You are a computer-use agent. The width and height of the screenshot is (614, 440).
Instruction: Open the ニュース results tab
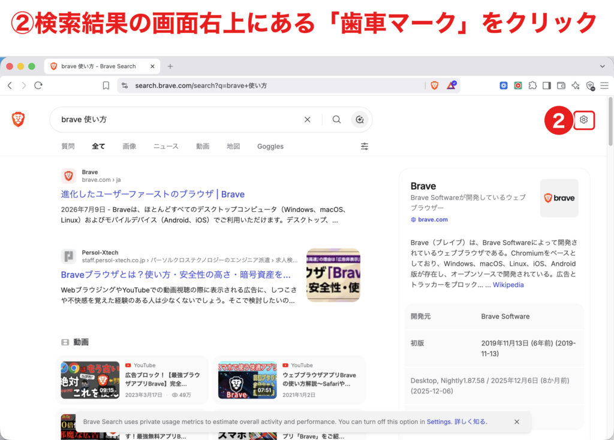coord(165,146)
